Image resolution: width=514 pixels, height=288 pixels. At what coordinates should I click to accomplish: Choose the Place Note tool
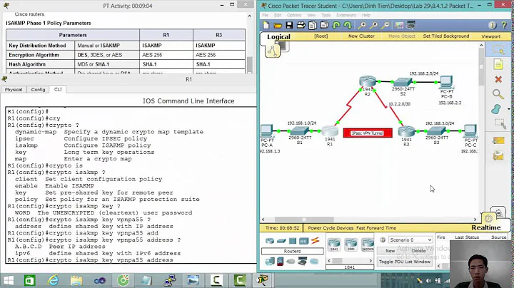tap(498, 64)
